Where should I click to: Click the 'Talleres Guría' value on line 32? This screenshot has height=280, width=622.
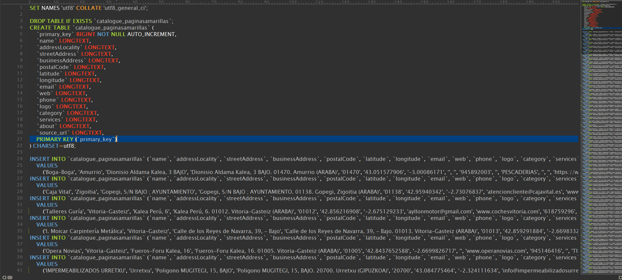pos(64,211)
